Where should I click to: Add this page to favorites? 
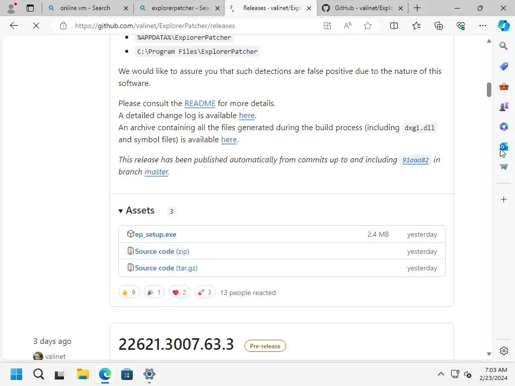click(x=368, y=26)
